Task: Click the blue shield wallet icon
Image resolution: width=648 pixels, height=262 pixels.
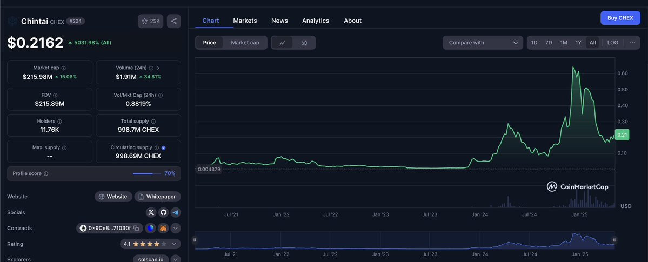Action: pyautogui.click(x=150, y=228)
